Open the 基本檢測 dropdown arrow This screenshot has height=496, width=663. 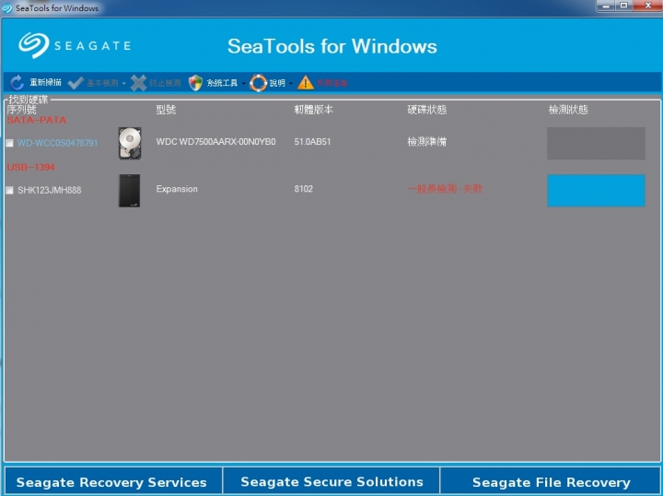click(x=124, y=83)
